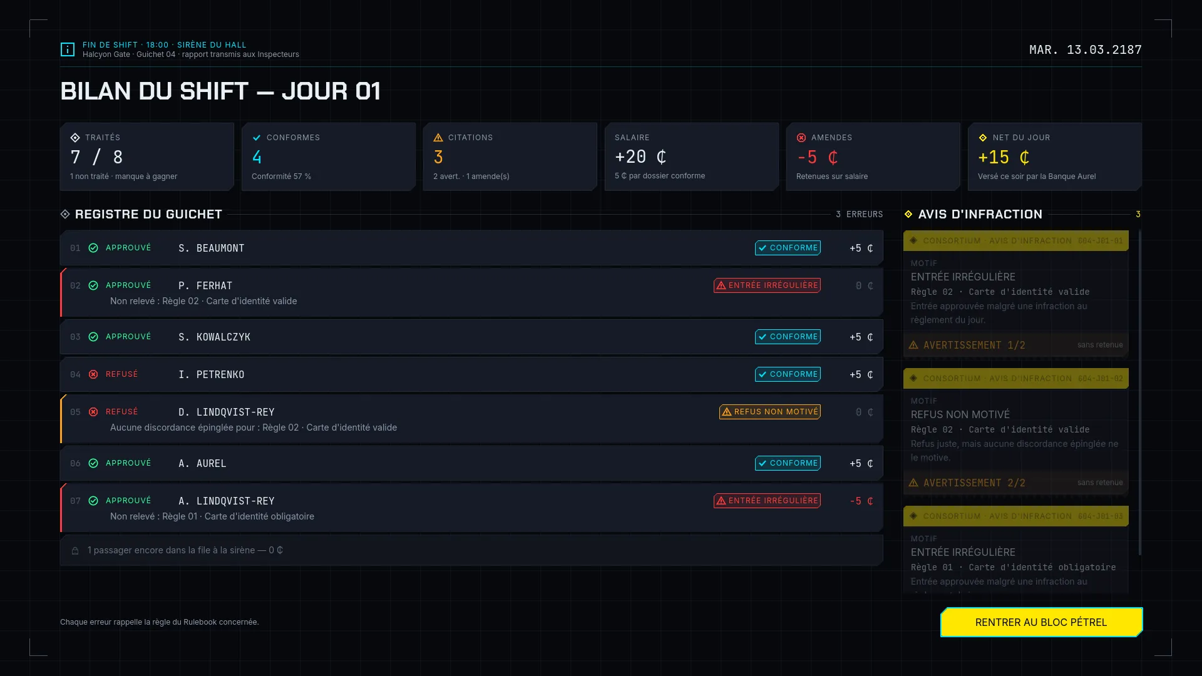The image size is (1202, 676).
Task: Click the CONFORME badge for A. AUREL
Action: [788, 463]
